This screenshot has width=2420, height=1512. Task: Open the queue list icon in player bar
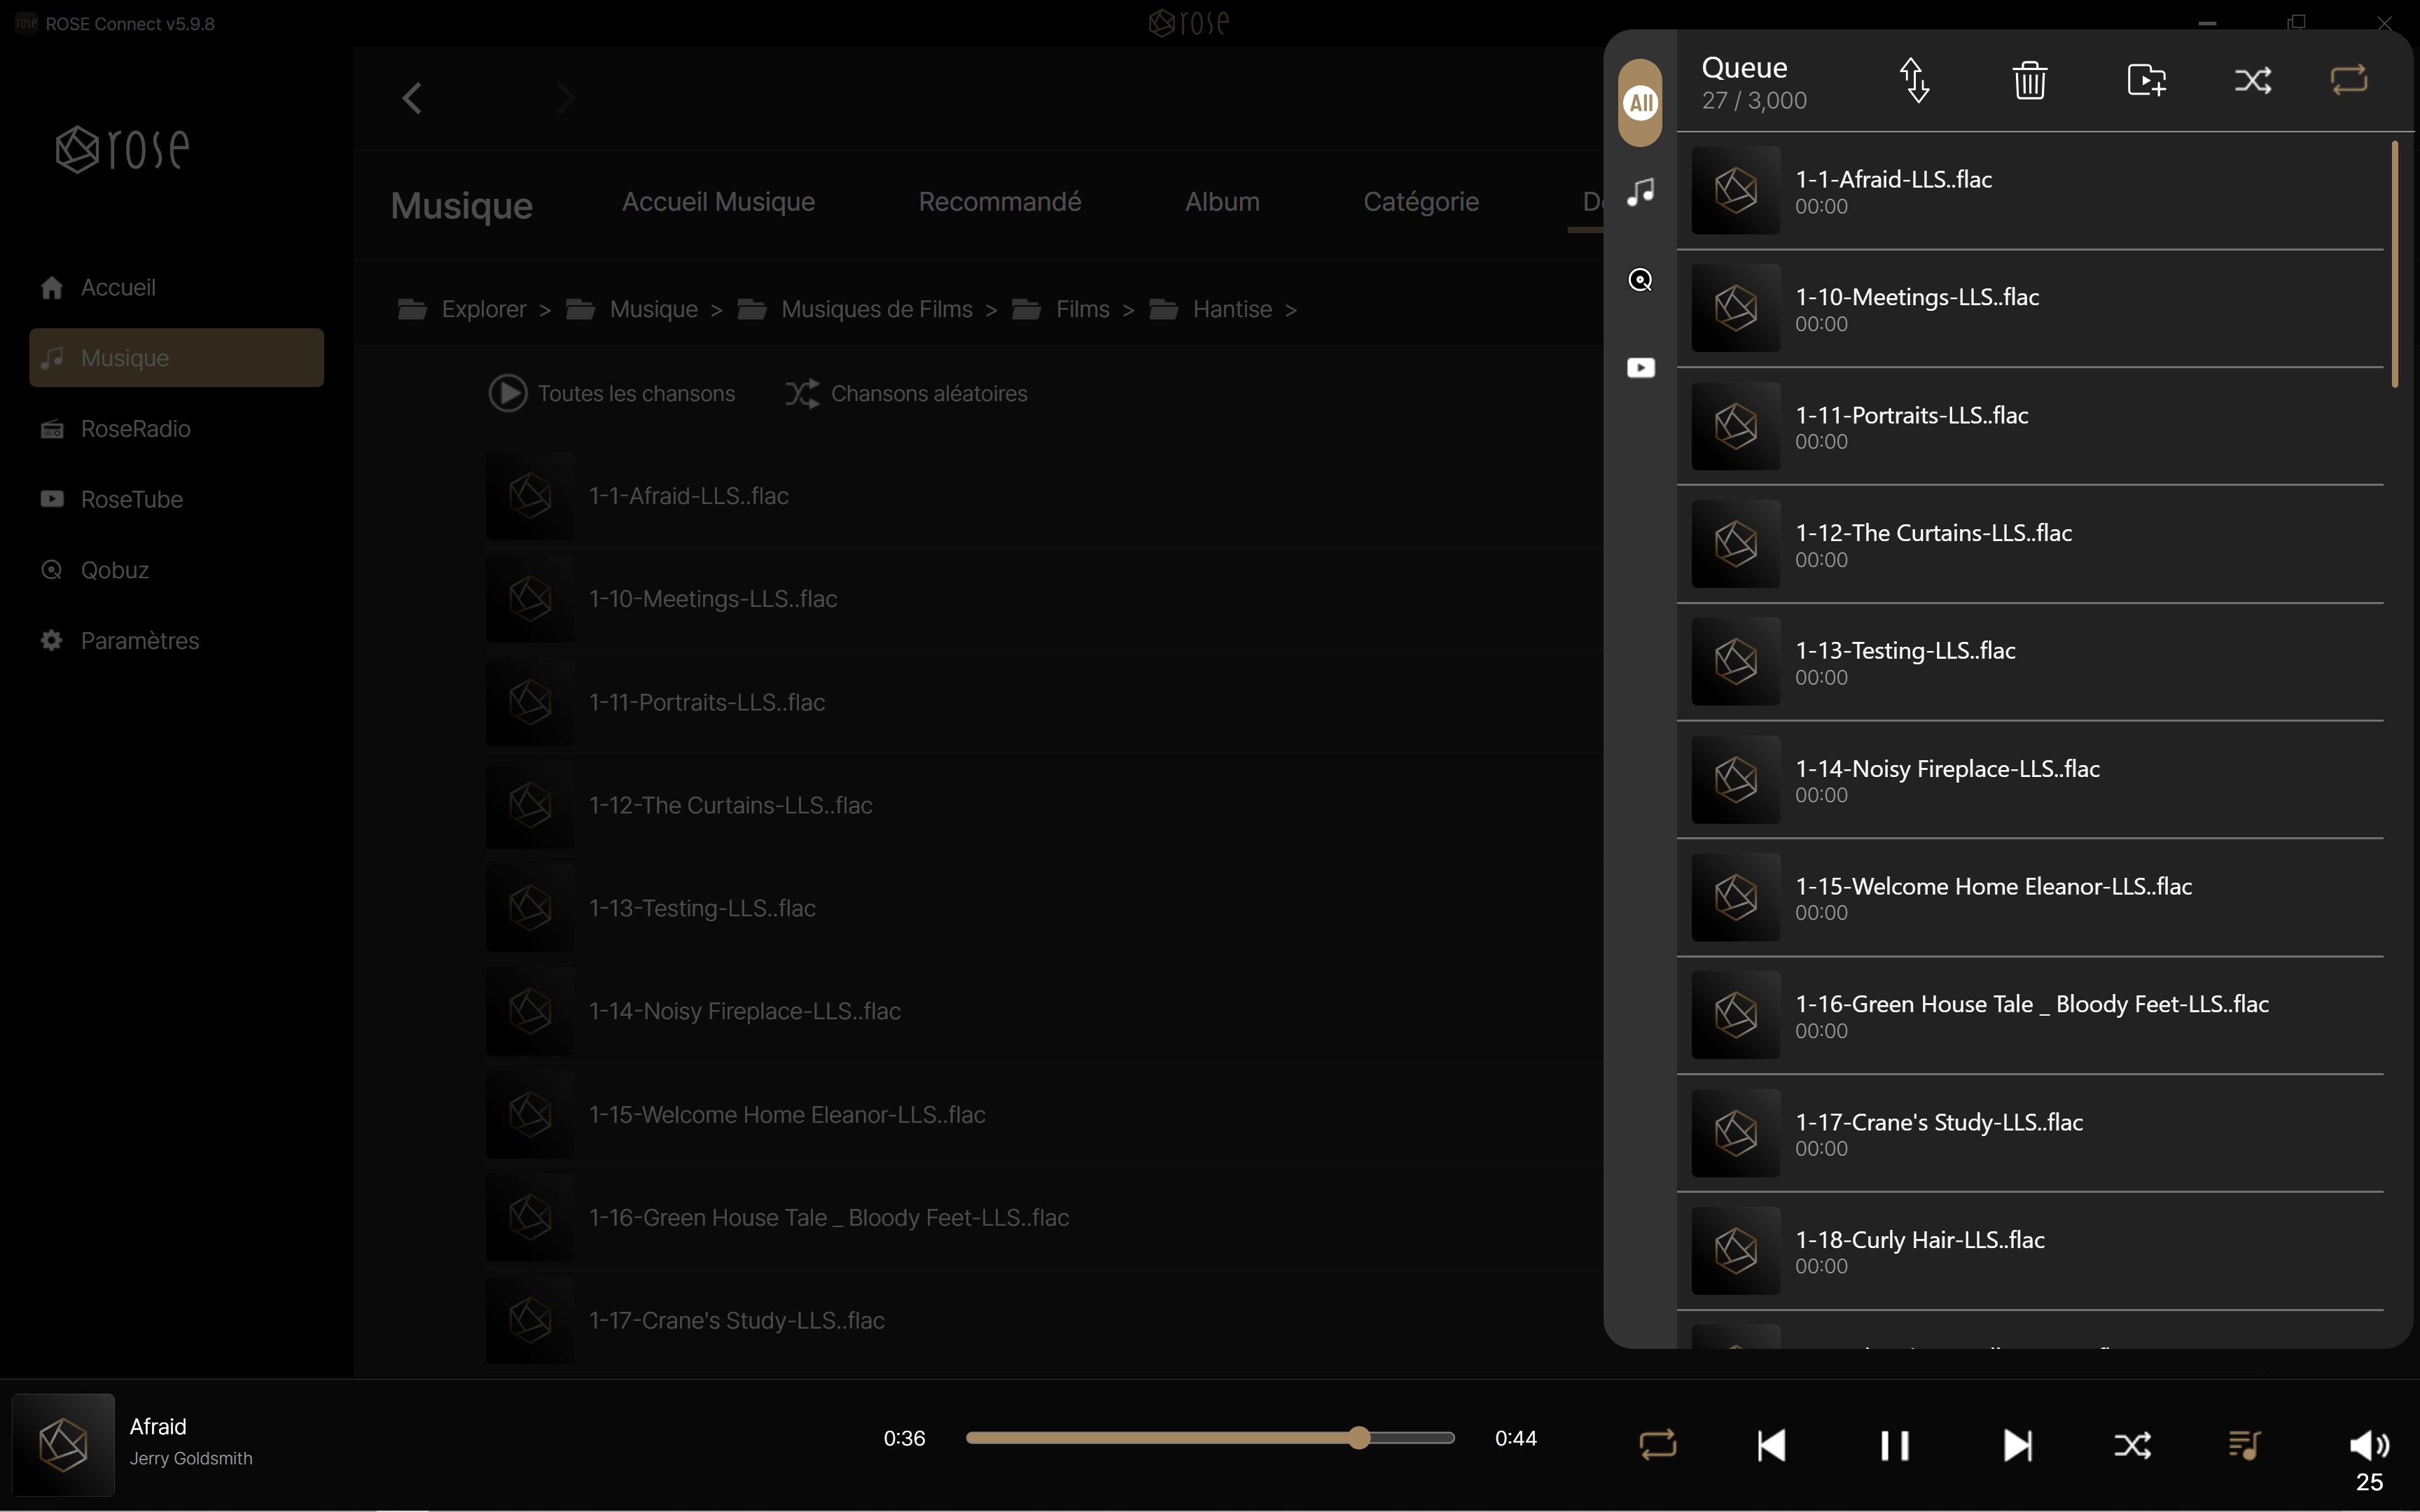(2244, 1445)
